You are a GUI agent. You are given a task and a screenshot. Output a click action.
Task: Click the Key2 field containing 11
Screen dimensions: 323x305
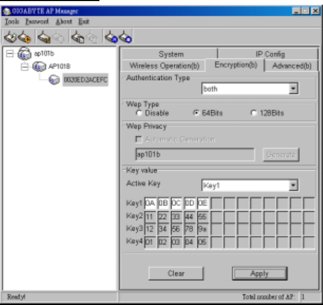(x=150, y=217)
